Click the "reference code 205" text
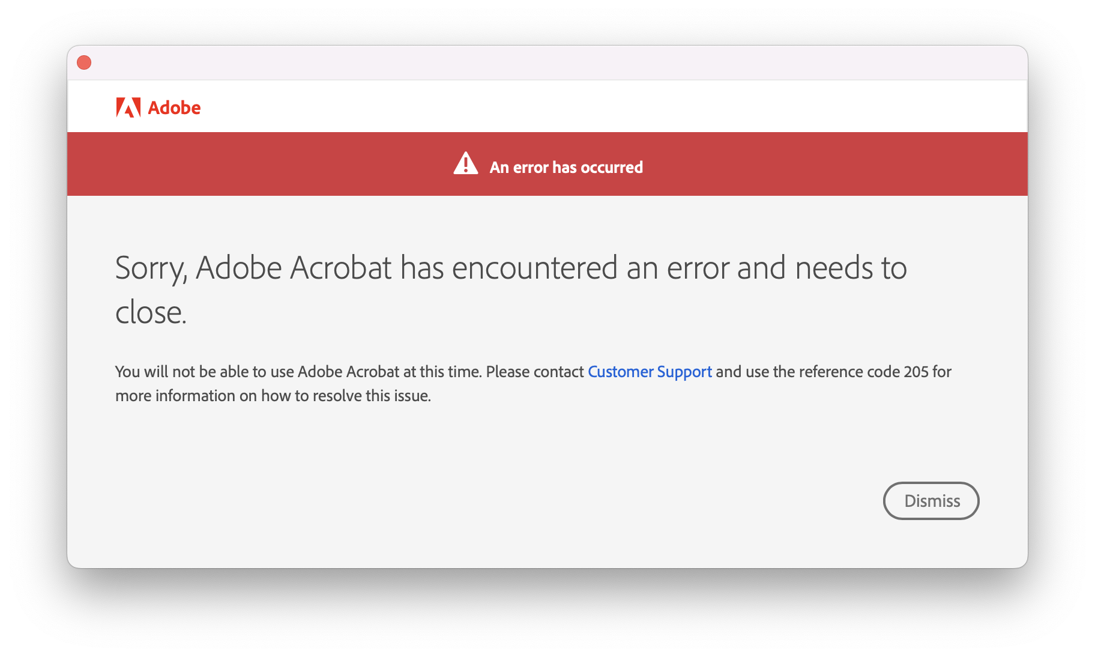1095x657 pixels. pos(863,372)
